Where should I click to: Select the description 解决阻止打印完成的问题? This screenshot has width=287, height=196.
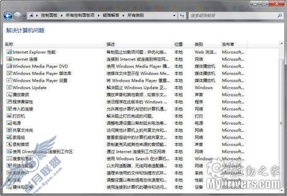pyautogui.click(x=130, y=116)
